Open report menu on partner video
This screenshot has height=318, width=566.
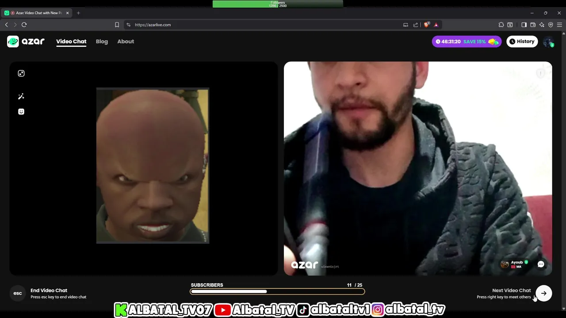540,73
